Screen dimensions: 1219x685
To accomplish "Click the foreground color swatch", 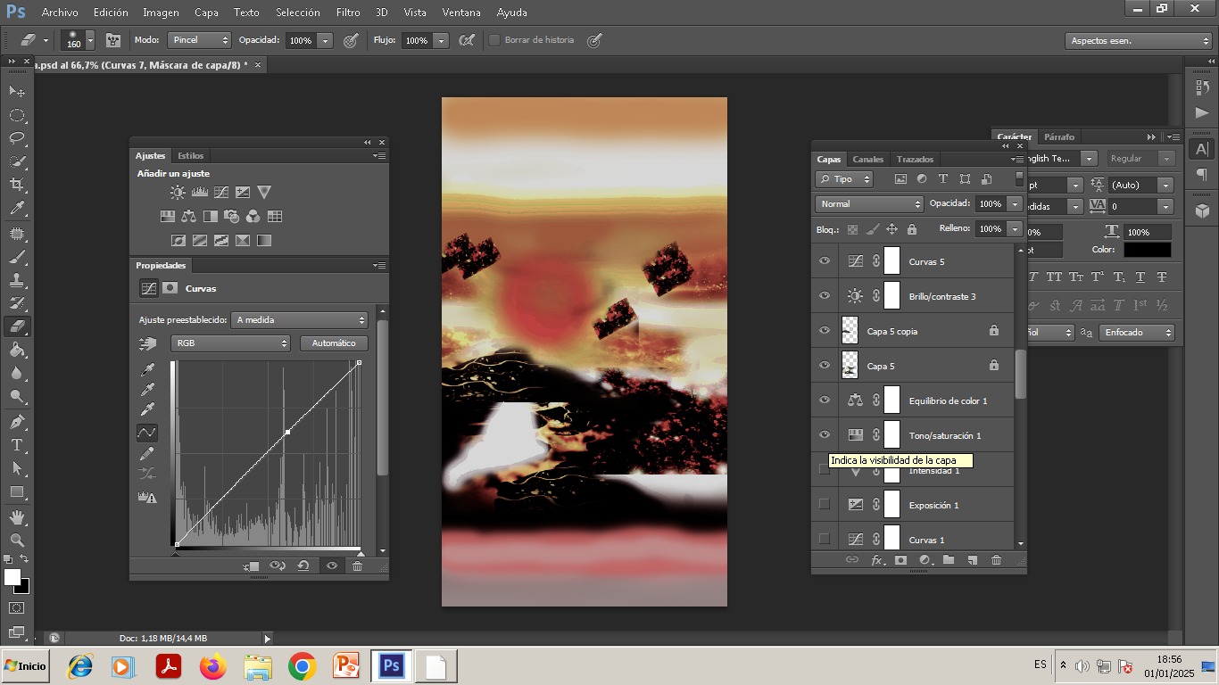I will [12, 578].
